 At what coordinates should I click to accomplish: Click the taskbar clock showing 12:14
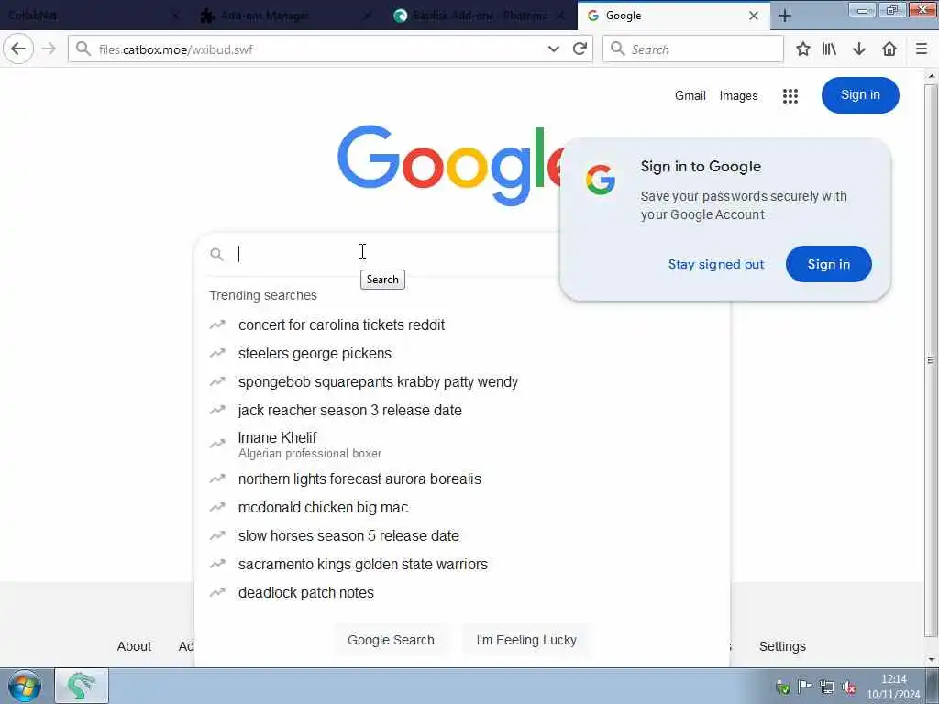893,687
